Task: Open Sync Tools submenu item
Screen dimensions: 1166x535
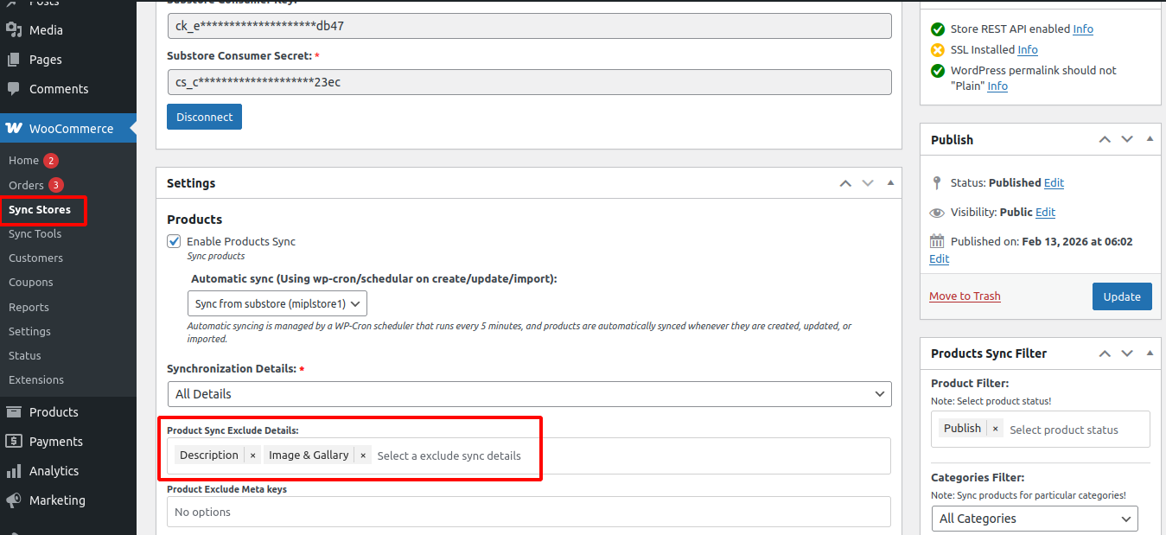Action: click(35, 234)
